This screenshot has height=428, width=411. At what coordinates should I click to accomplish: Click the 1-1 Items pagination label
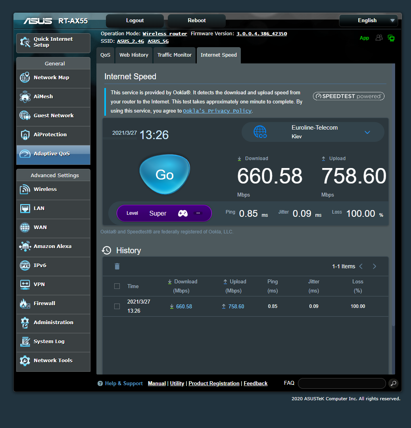click(344, 266)
